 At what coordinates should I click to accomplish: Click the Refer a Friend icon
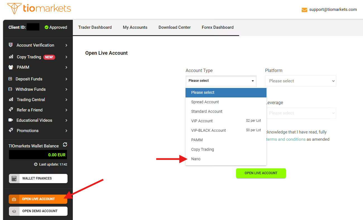[11, 110]
